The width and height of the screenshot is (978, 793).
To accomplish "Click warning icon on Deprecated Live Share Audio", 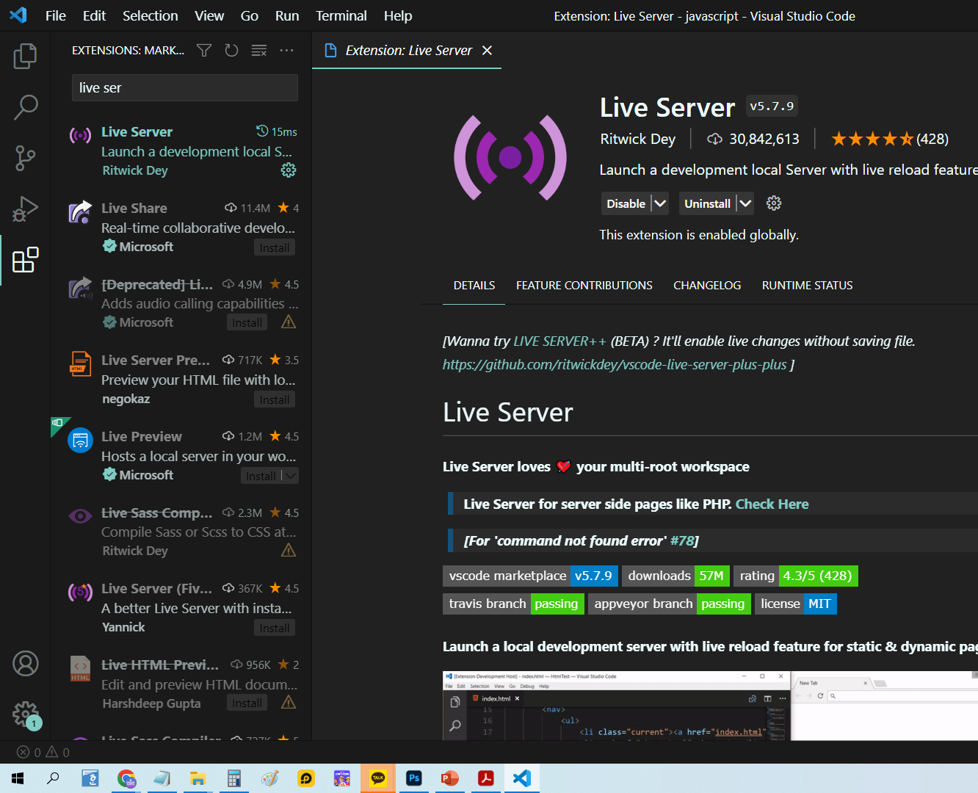I will [289, 322].
